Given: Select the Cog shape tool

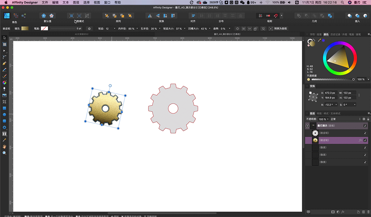Looking at the screenshot, I should click(4, 127).
